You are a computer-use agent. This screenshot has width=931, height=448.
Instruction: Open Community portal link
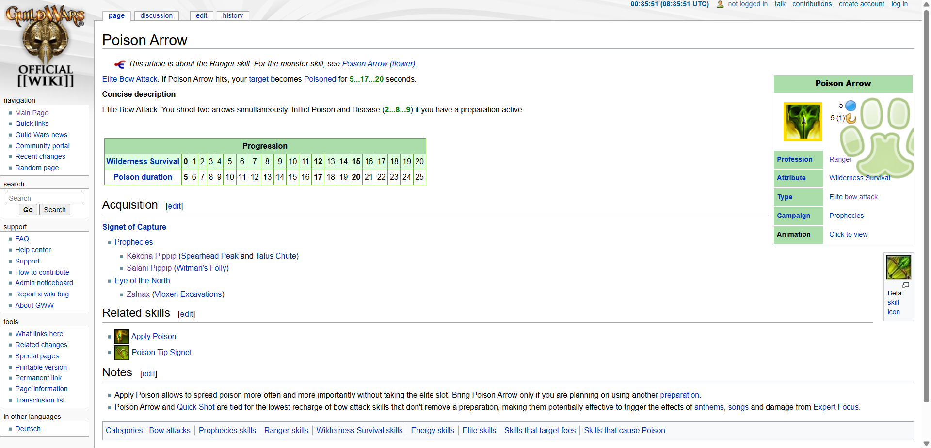[42, 146]
